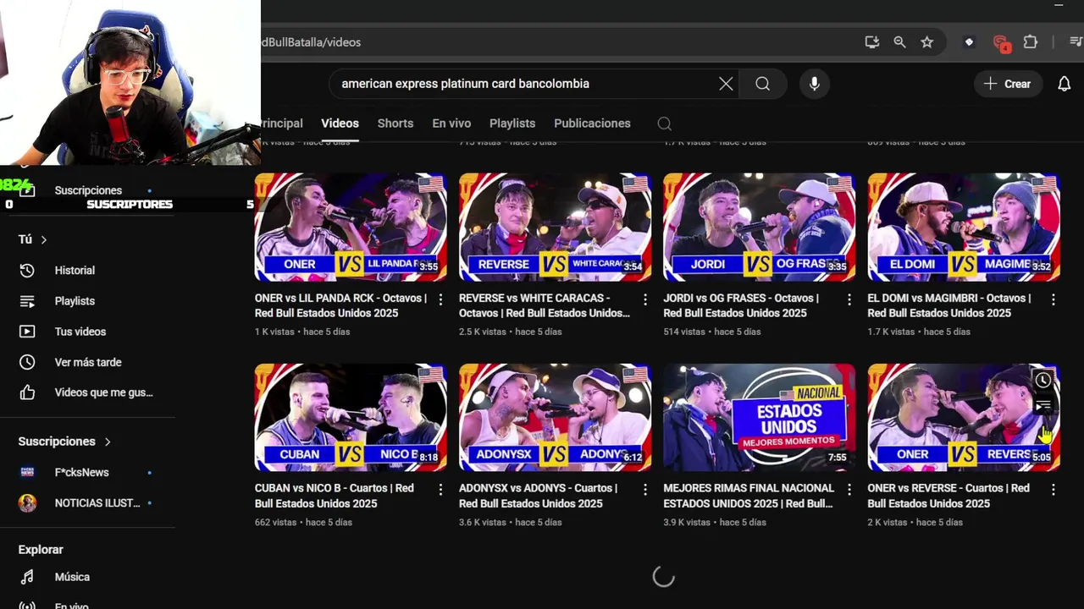The image size is (1084, 609).
Task: Open the notifications bell
Action: 1065,84
